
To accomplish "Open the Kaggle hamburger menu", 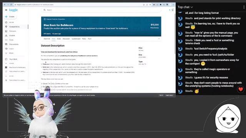I will (x=6, y=10).
